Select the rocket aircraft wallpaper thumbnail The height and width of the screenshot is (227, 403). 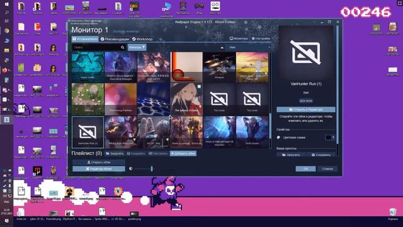(x=219, y=67)
